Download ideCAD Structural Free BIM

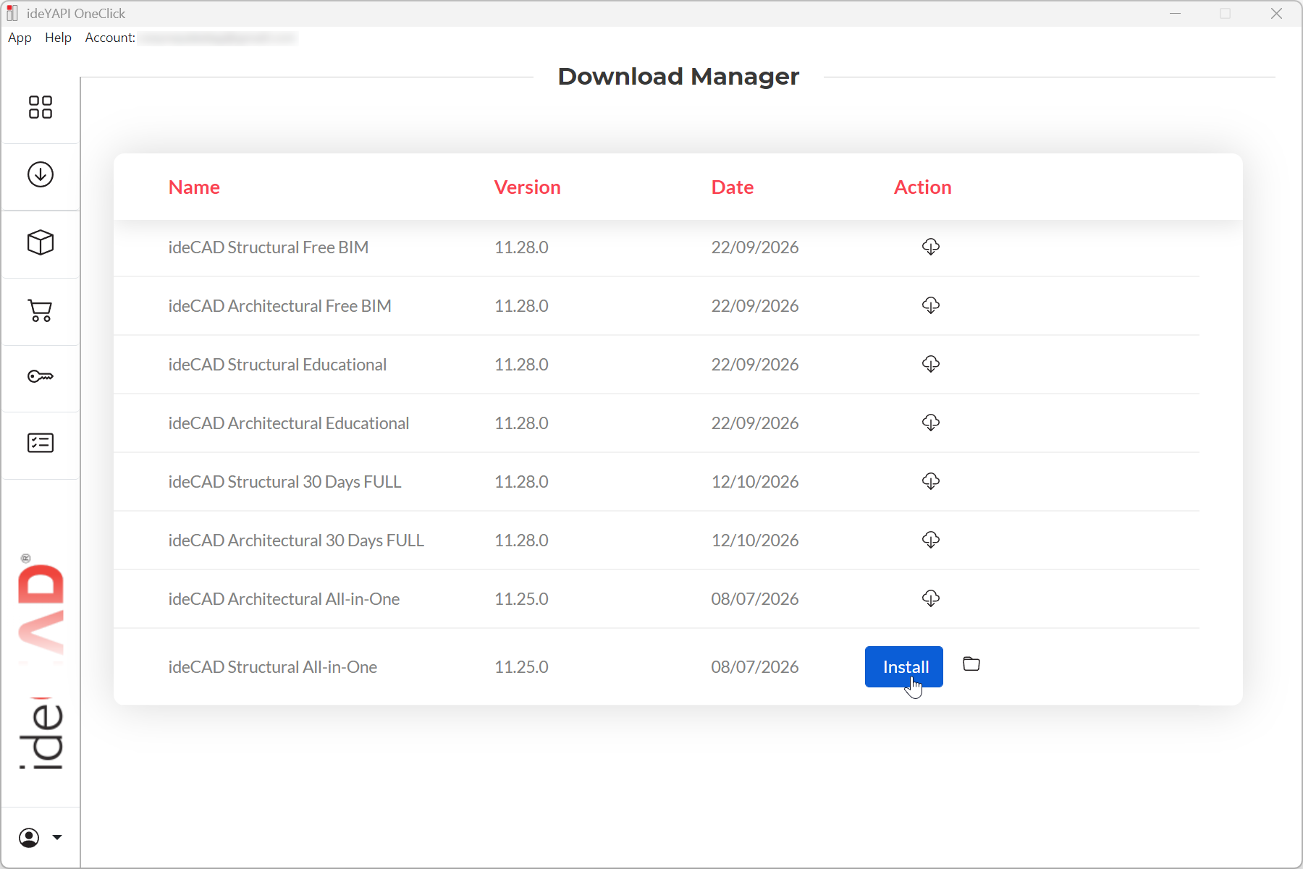click(x=931, y=247)
